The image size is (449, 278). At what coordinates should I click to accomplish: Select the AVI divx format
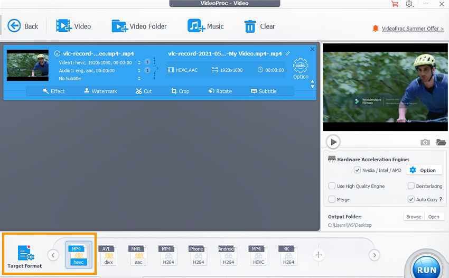pyautogui.click(x=108, y=255)
